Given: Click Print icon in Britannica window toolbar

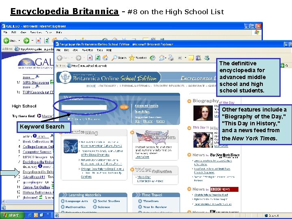Looking at the screenshot, I should click(171, 58).
